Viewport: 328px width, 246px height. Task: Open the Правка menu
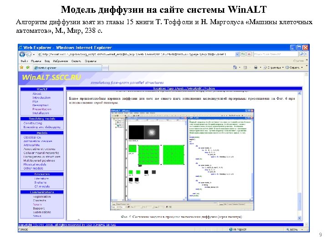[36, 61]
